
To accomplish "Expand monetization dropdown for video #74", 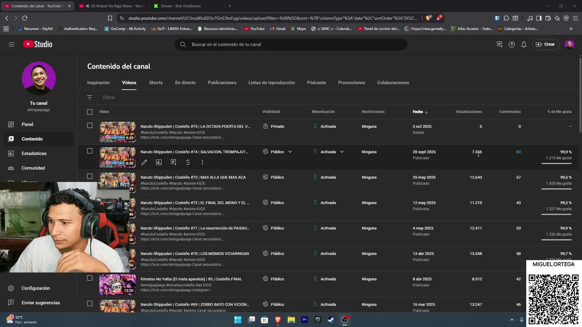I will pos(342,152).
